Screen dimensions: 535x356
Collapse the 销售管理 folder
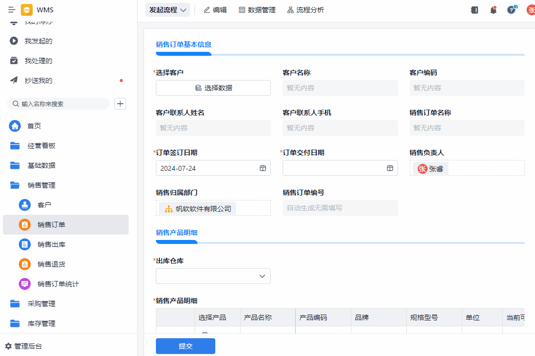pyautogui.click(x=15, y=185)
